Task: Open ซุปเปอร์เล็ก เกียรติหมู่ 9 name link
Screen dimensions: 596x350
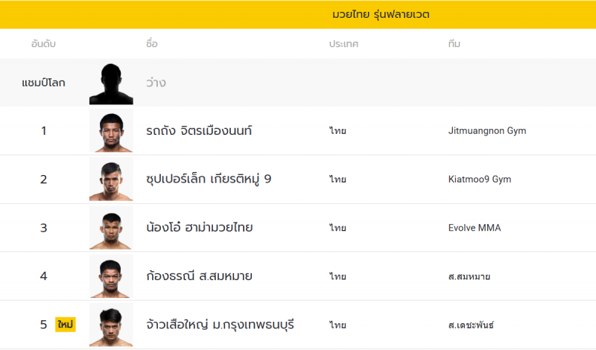Action: (209, 179)
